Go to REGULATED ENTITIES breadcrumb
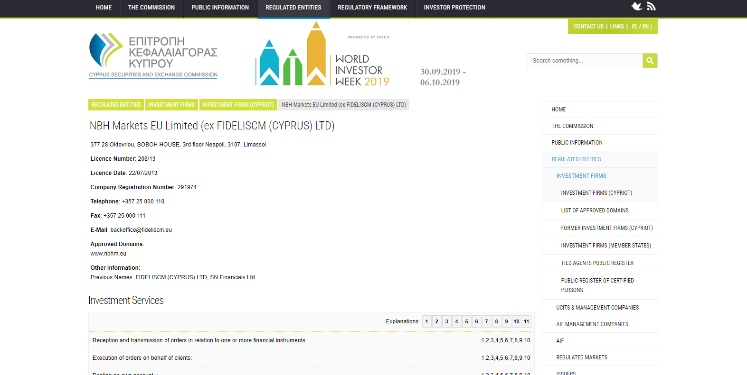 pos(116,105)
